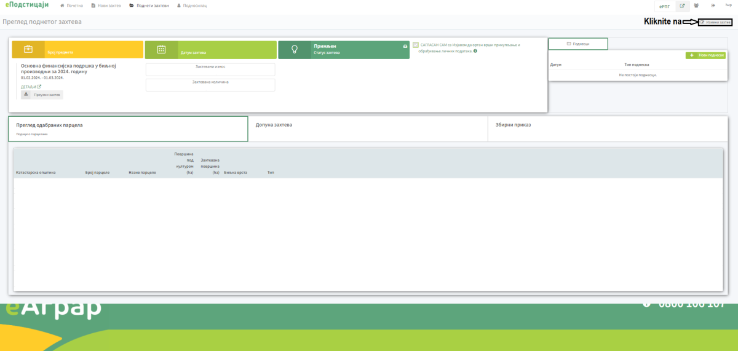Click the calendar icon on Датум захтева card
The width and height of the screenshot is (738, 351).
point(161,50)
